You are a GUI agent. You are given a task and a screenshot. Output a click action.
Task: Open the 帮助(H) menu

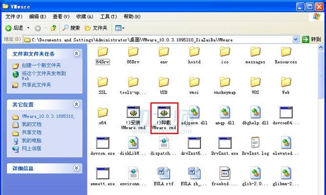coord(132,17)
